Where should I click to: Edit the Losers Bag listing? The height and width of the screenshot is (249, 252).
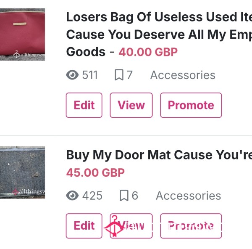coord(84,105)
